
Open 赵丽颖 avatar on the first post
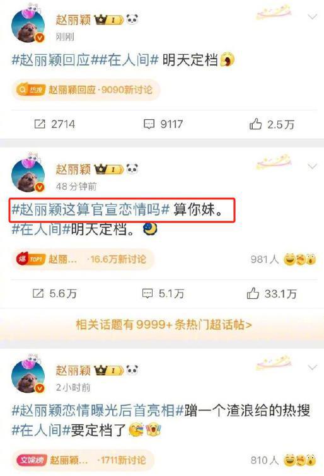point(28,25)
